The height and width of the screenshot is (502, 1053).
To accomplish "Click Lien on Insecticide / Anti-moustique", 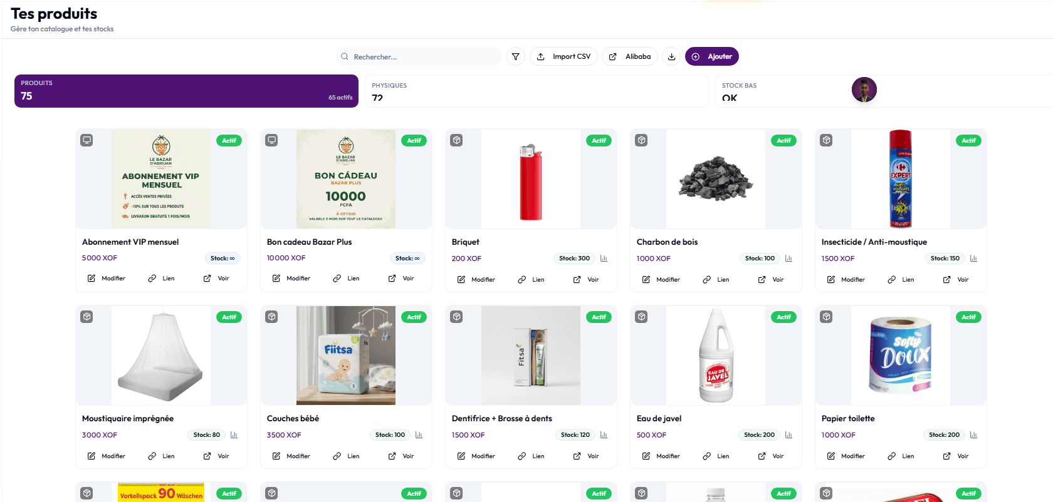I will pos(901,280).
